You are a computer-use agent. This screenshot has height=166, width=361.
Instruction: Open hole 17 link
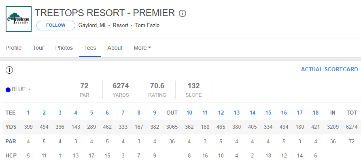click(300, 113)
